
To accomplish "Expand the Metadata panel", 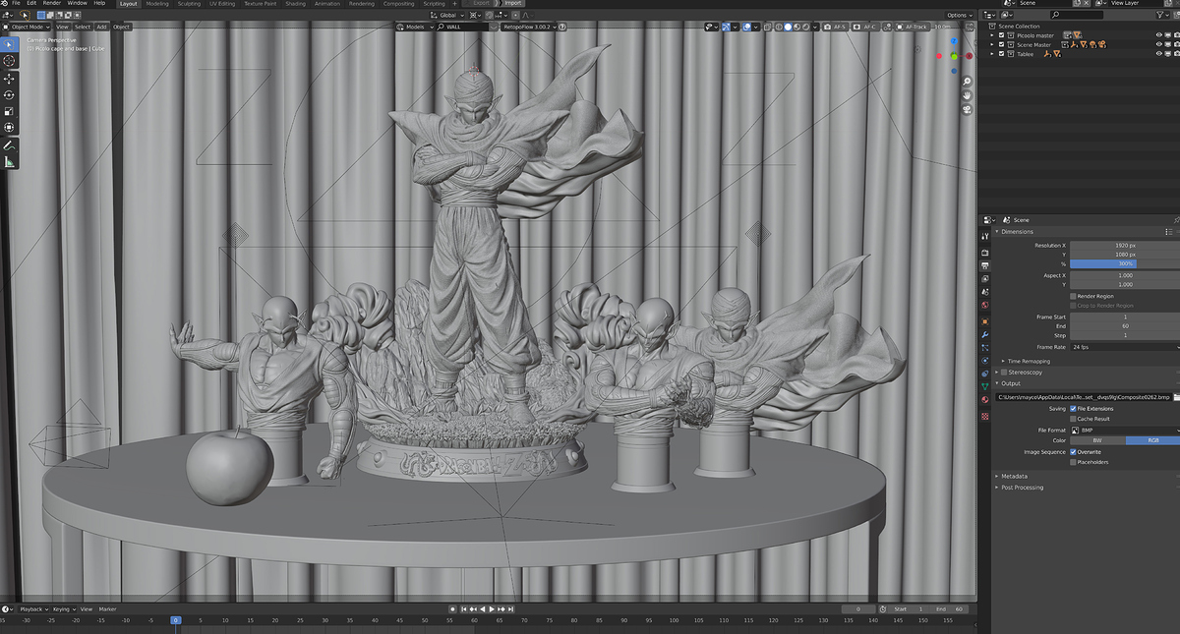I will (x=1014, y=476).
